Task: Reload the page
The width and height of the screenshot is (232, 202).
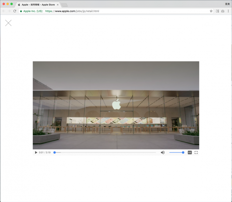Action: point(15,11)
